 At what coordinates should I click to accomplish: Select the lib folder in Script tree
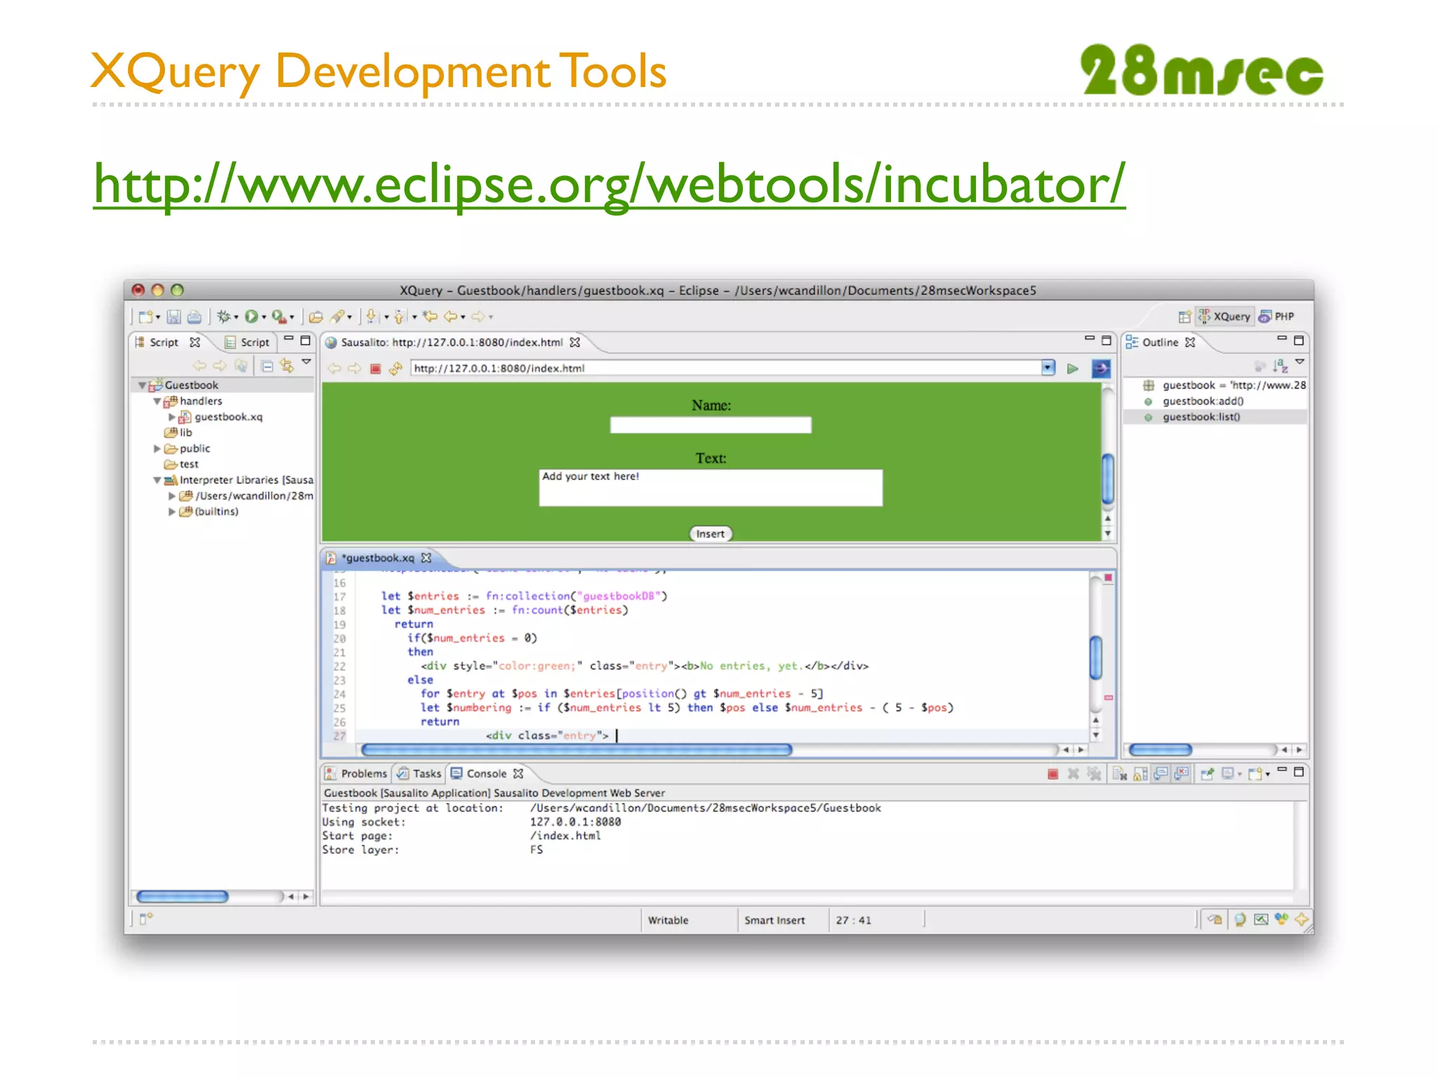tap(178, 433)
